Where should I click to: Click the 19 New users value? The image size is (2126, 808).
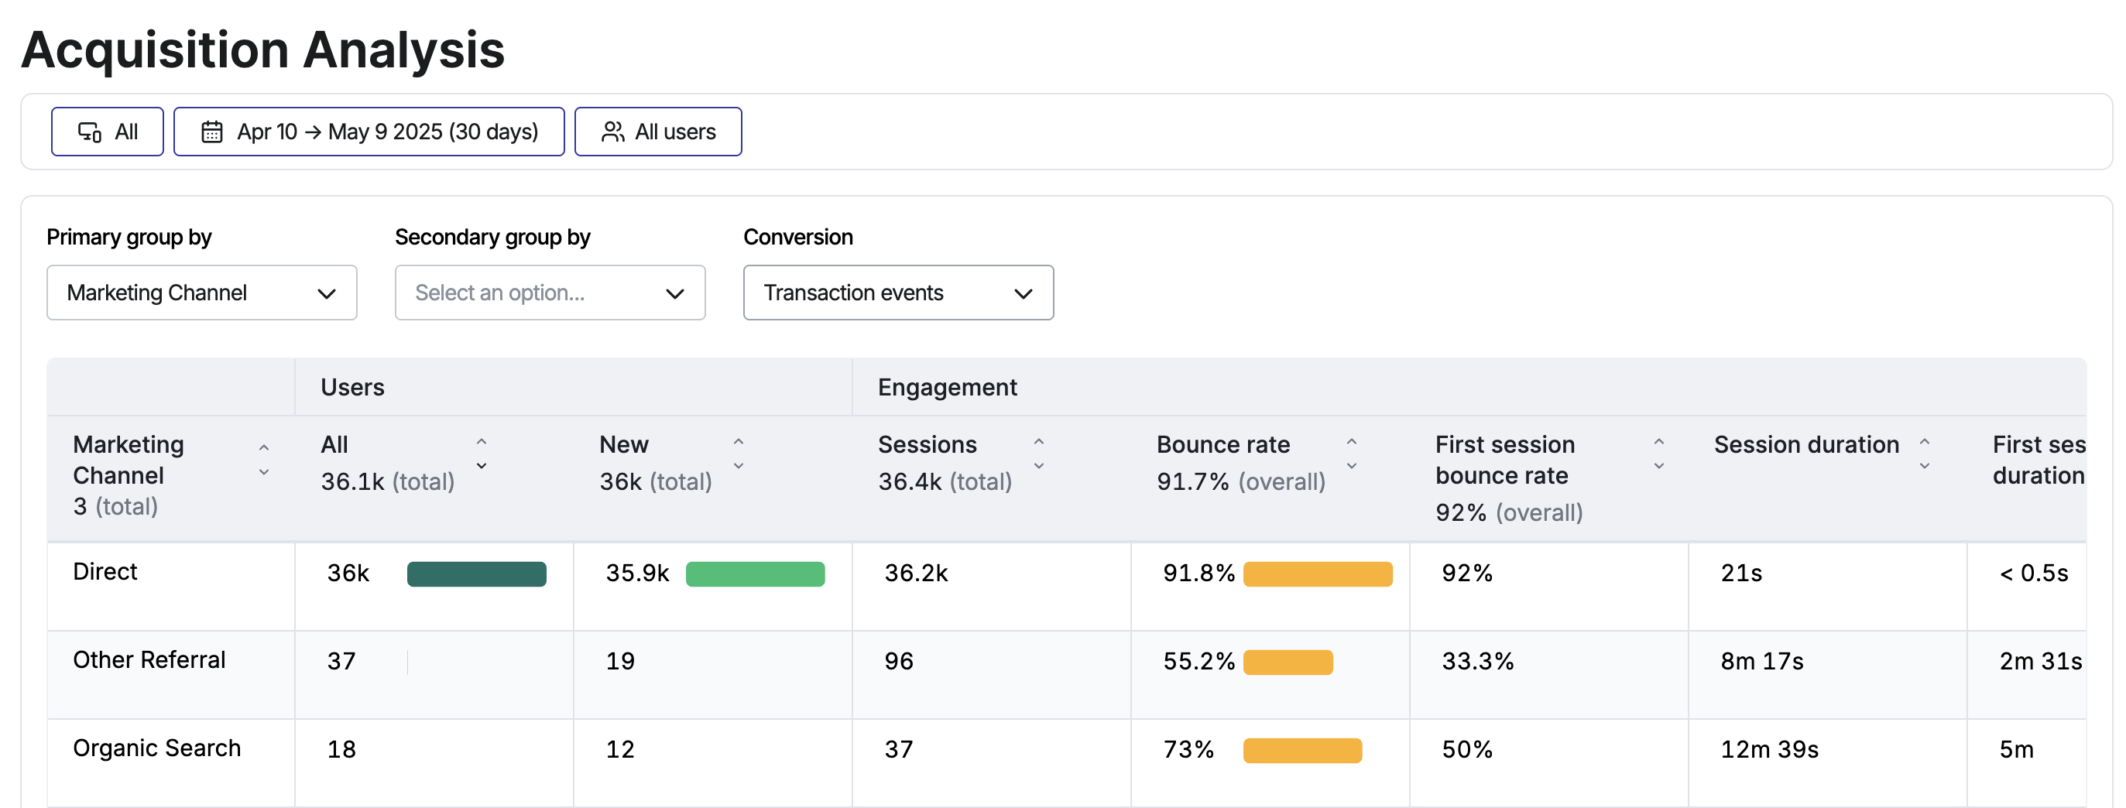[x=621, y=661]
